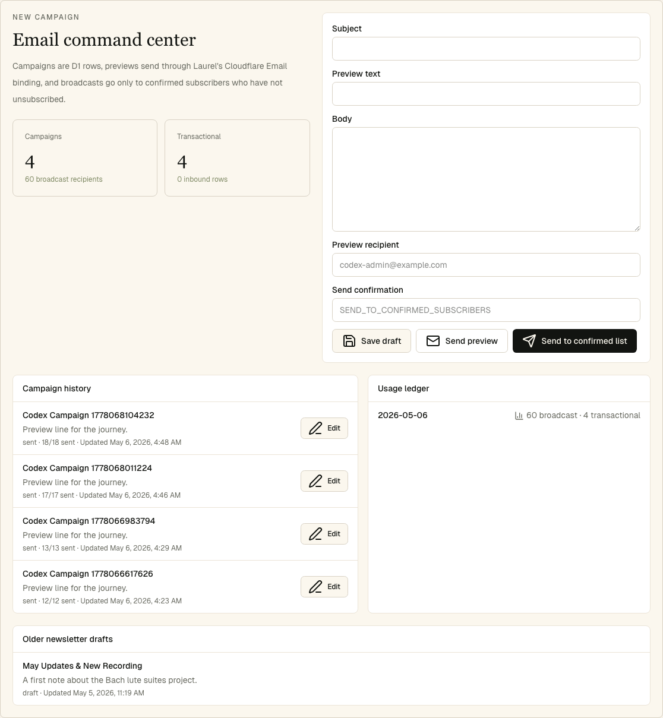Edit Codex Campaign 1778068104232
The image size is (663, 718).
point(324,428)
